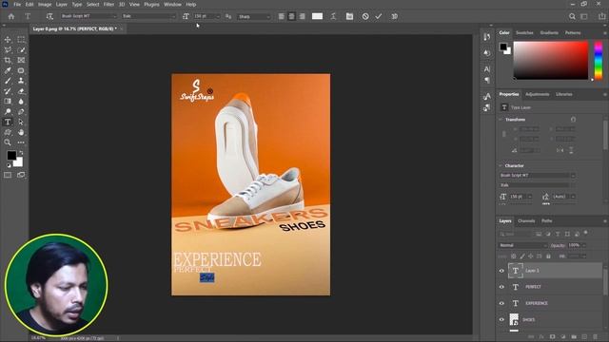This screenshot has width=609, height=342.
Task: Cancel current text edits
Action: coord(365,16)
